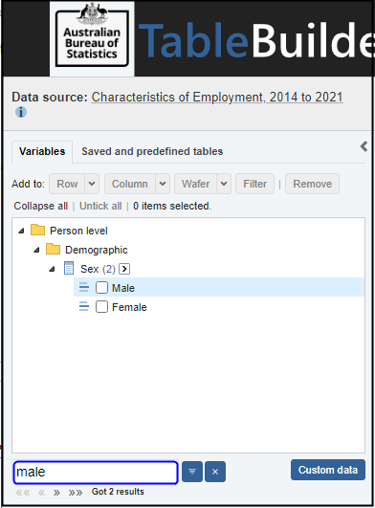Click the Australian Bureau of Statistics logo
375x508 pixels.
[x=92, y=38]
